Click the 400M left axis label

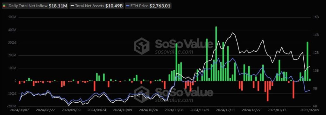point(12,30)
